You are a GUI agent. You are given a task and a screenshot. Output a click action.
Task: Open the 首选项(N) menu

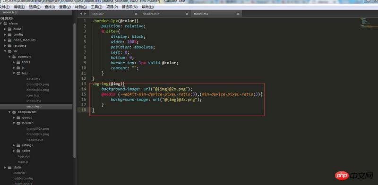click(x=129, y=7)
